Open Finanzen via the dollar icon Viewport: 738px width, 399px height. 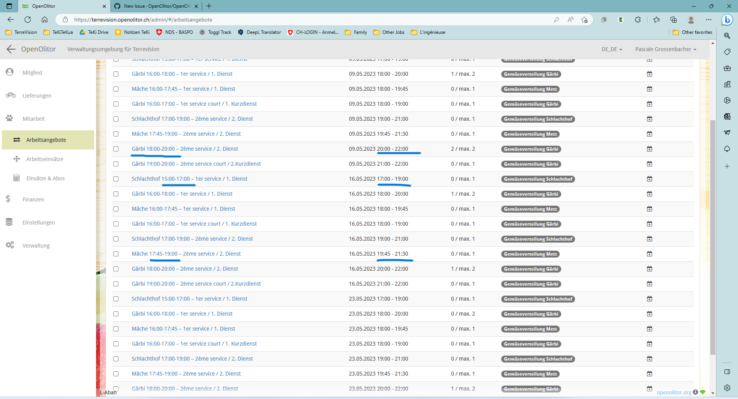coord(7,199)
